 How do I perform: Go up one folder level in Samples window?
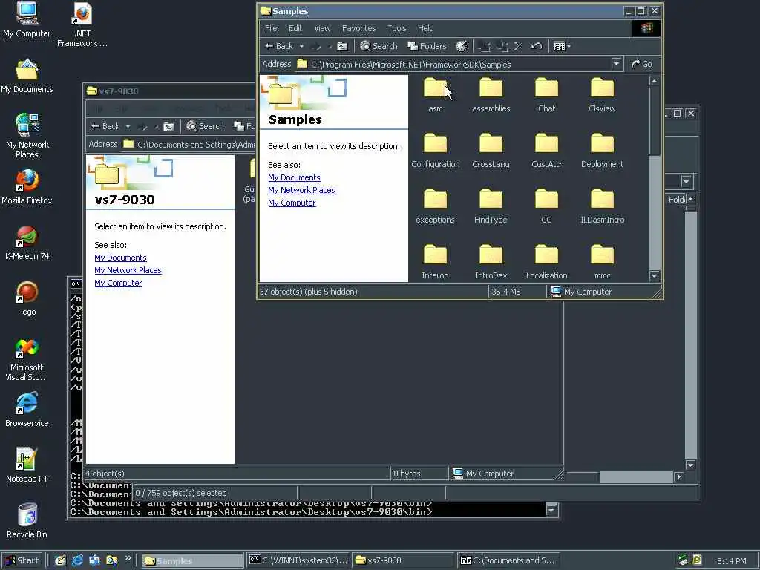342,46
